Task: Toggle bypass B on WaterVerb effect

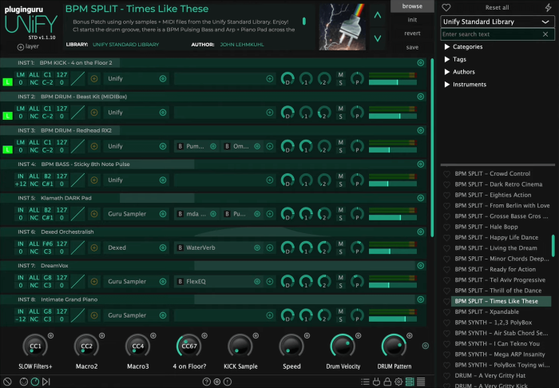Action: coord(180,247)
